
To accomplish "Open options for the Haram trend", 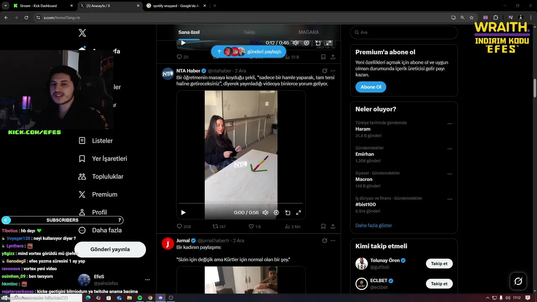I will coord(450,124).
